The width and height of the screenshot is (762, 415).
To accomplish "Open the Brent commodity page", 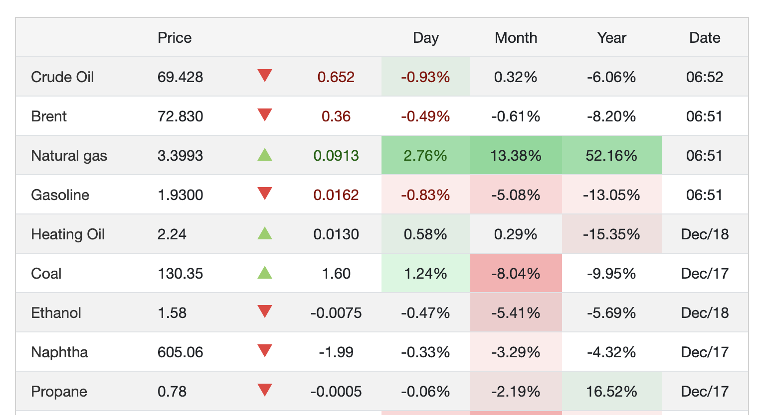I will pyautogui.click(x=49, y=116).
